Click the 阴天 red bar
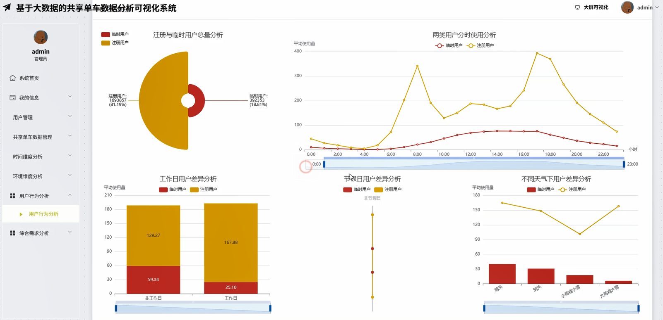 pyautogui.click(x=541, y=276)
